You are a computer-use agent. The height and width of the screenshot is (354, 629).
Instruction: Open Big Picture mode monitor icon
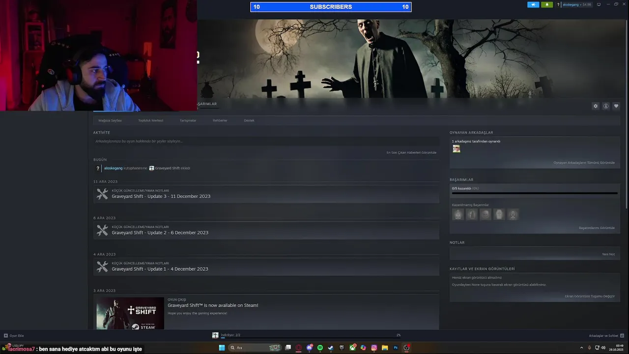(x=600, y=4)
